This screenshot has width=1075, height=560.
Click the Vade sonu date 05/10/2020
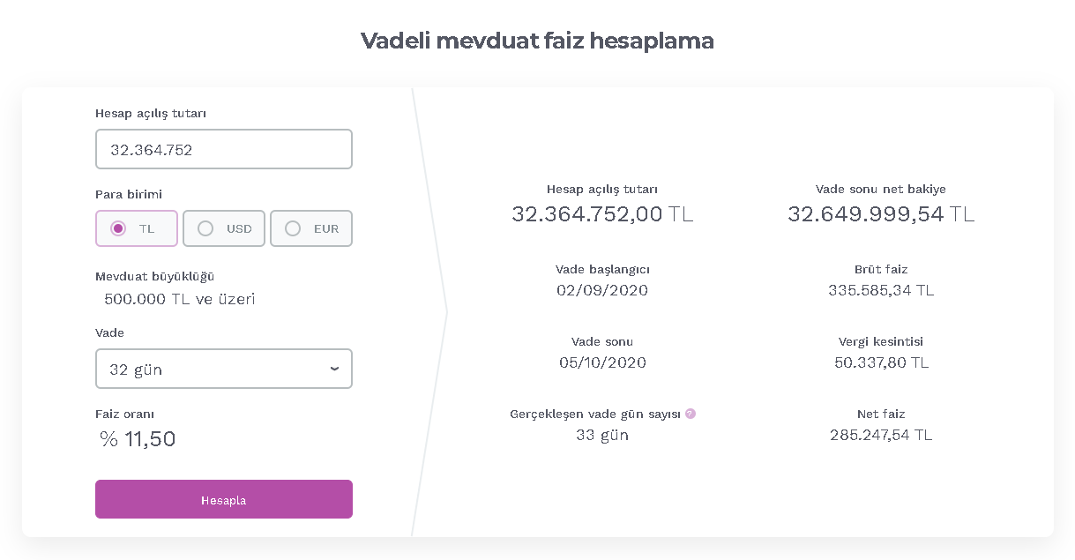[x=602, y=362]
